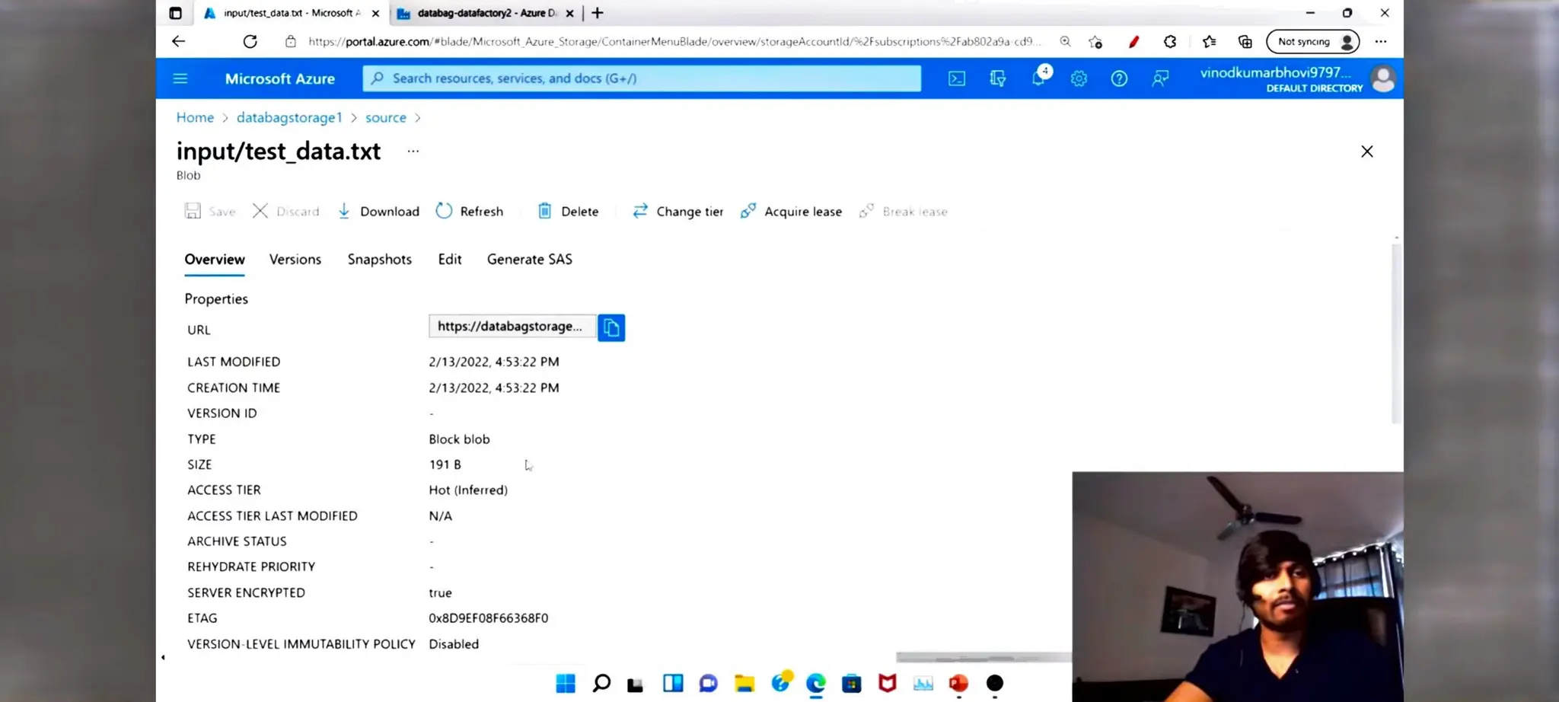
Task: Click the Discard button
Action: (285, 212)
